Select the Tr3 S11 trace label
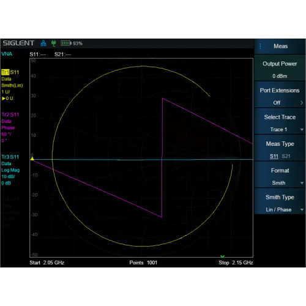 [10, 157]
